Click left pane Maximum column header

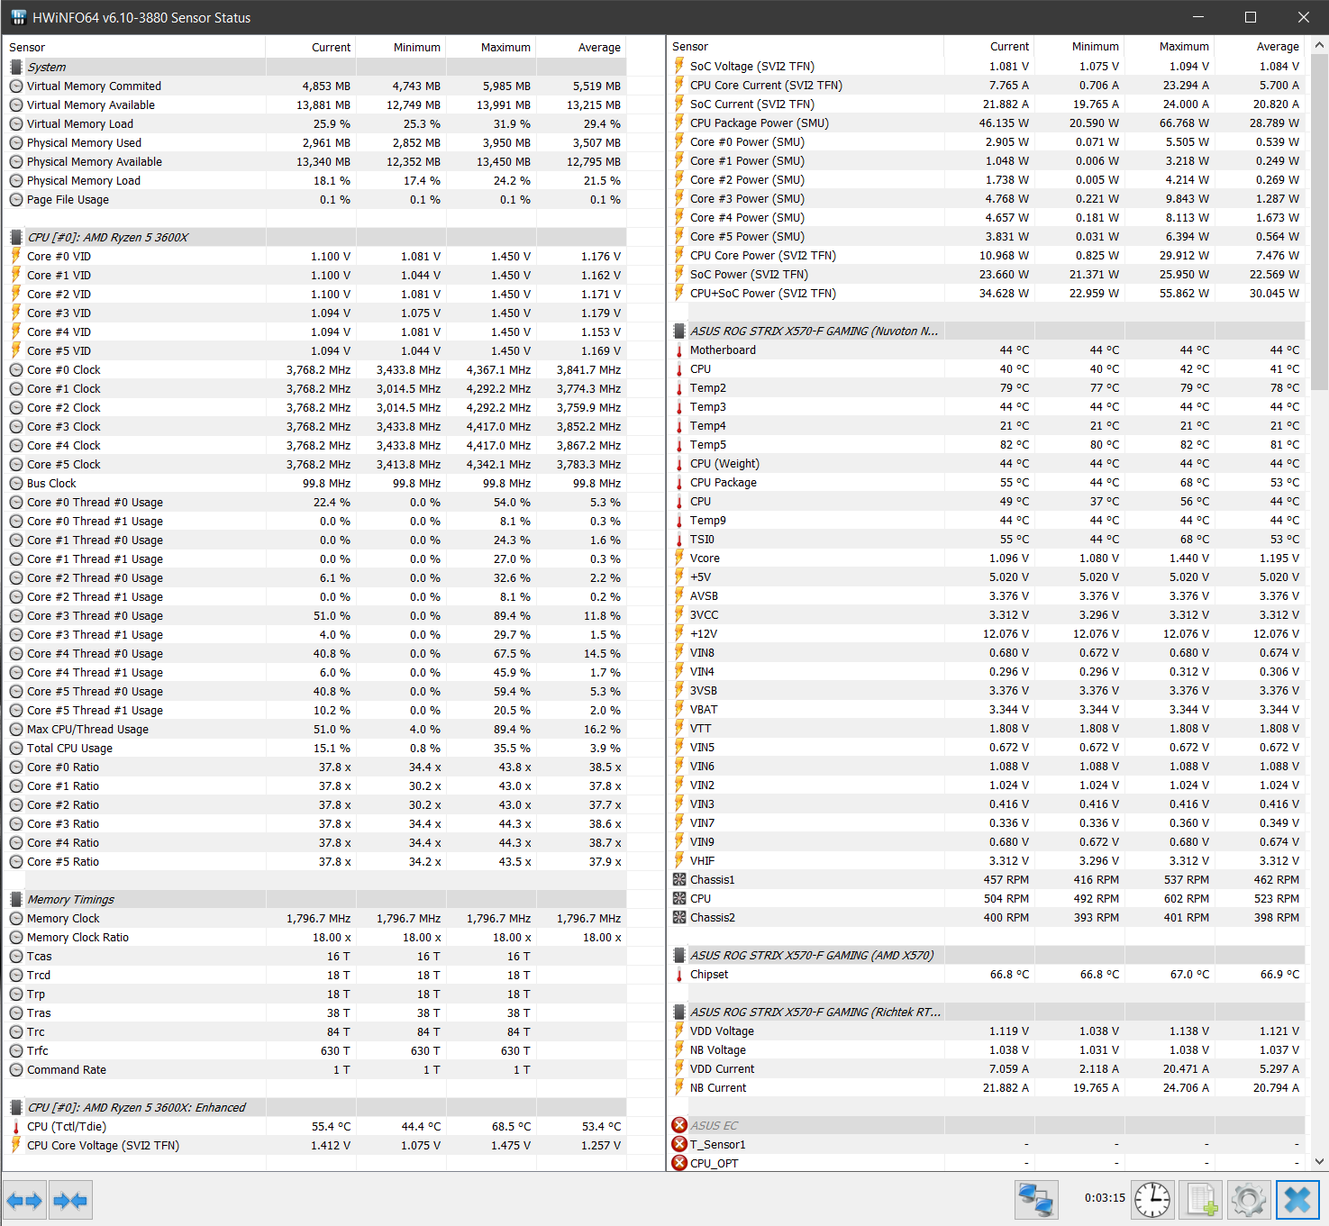coord(491,47)
